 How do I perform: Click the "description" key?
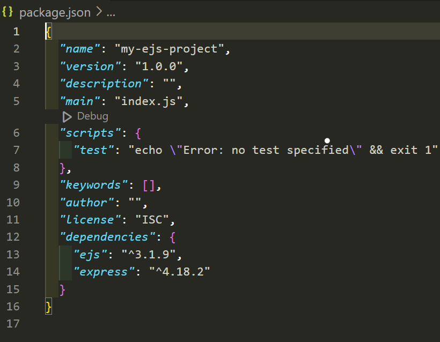click(104, 84)
